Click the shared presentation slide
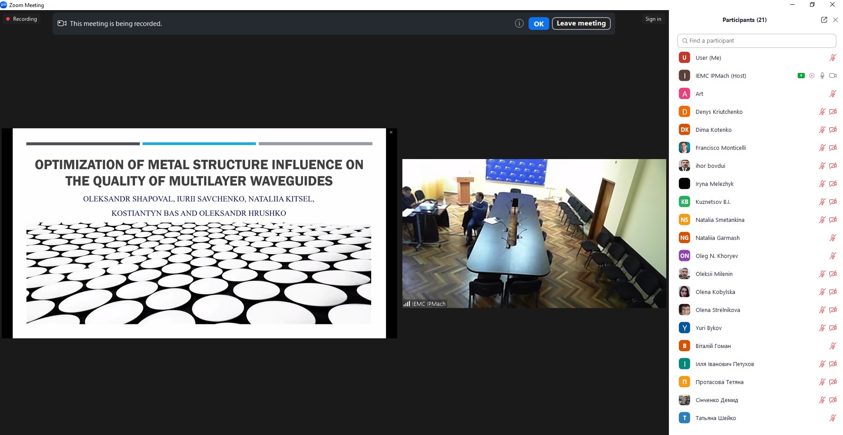Image resolution: width=843 pixels, height=435 pixels. pos(199,233)
